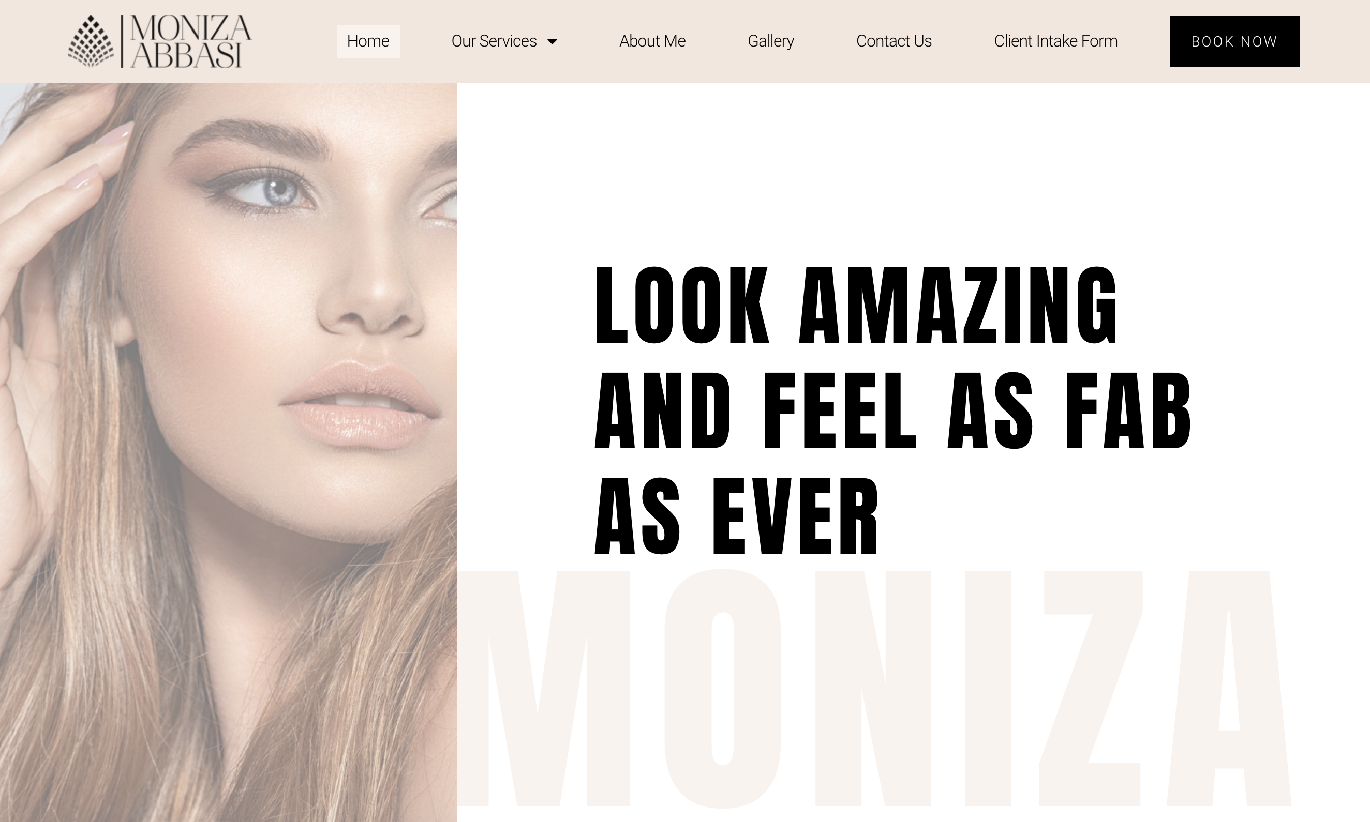Expand the Our Services dropdown arrow
The width and height of the screenshot is (1370, 822).
pos(552,41)
